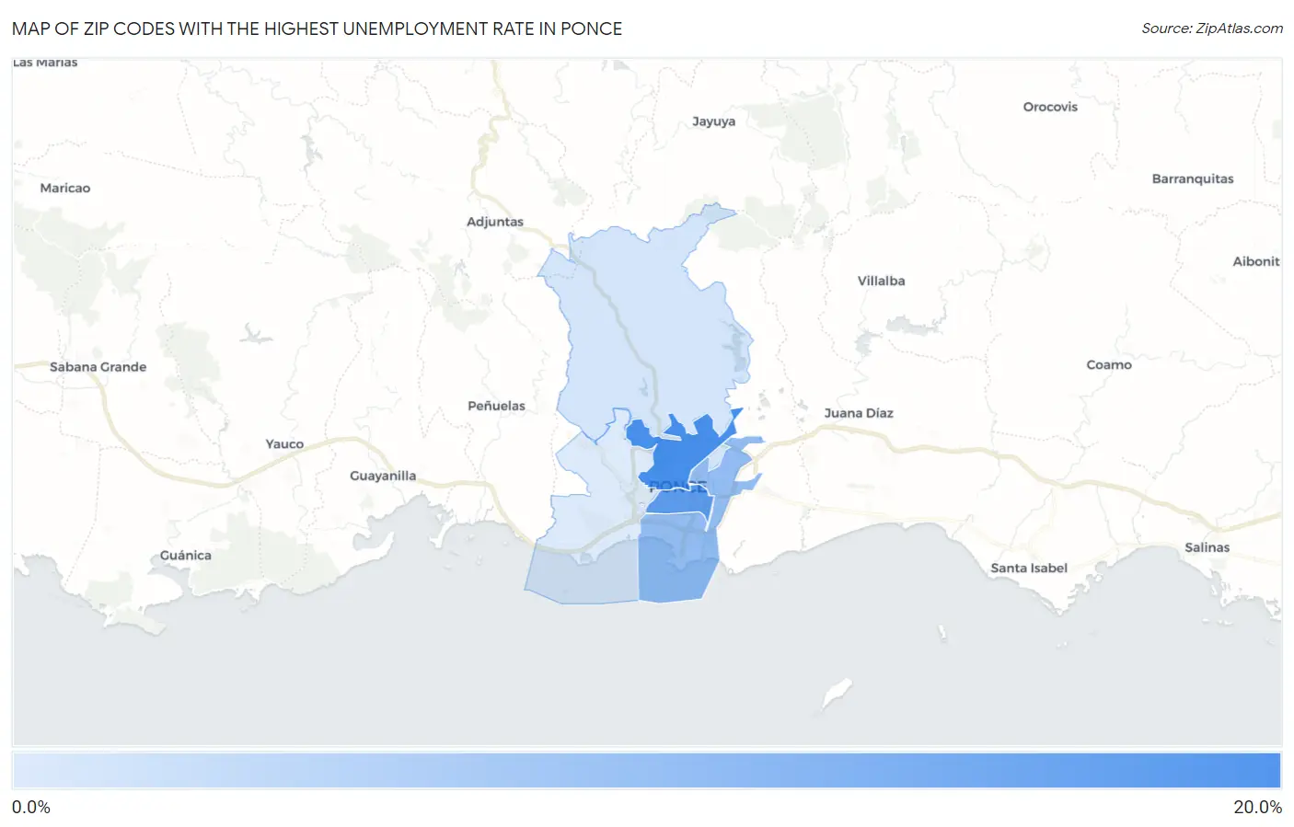Click the Salinas map label
The width and height of the screenshot is (1294, 827).
(x=1207, y=547)
